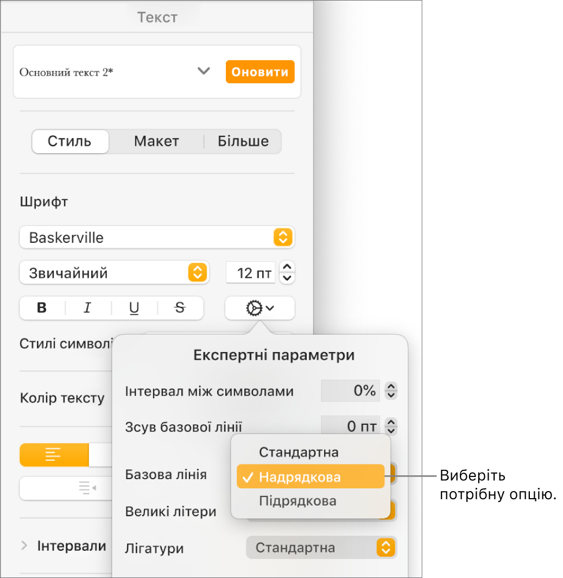Expand the Інтервали section
Image resolution: width=563 pixels, height=578 pixels.
point(24,546)
